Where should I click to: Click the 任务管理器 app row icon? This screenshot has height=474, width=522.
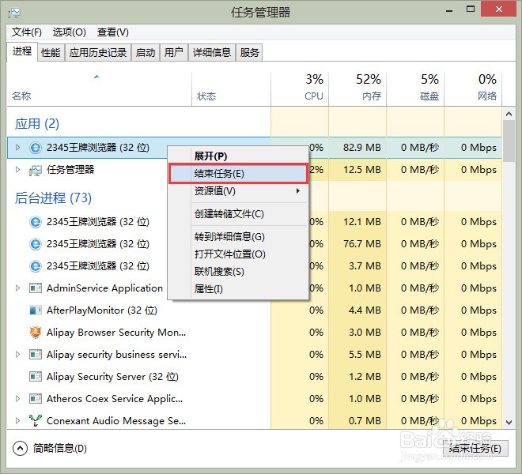[x=36, y=170]
